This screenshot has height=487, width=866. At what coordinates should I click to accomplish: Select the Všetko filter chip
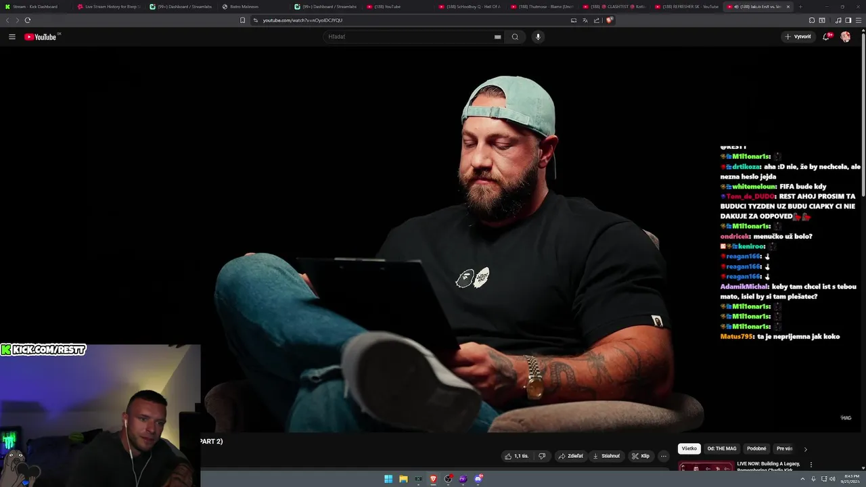coord(689,448)
